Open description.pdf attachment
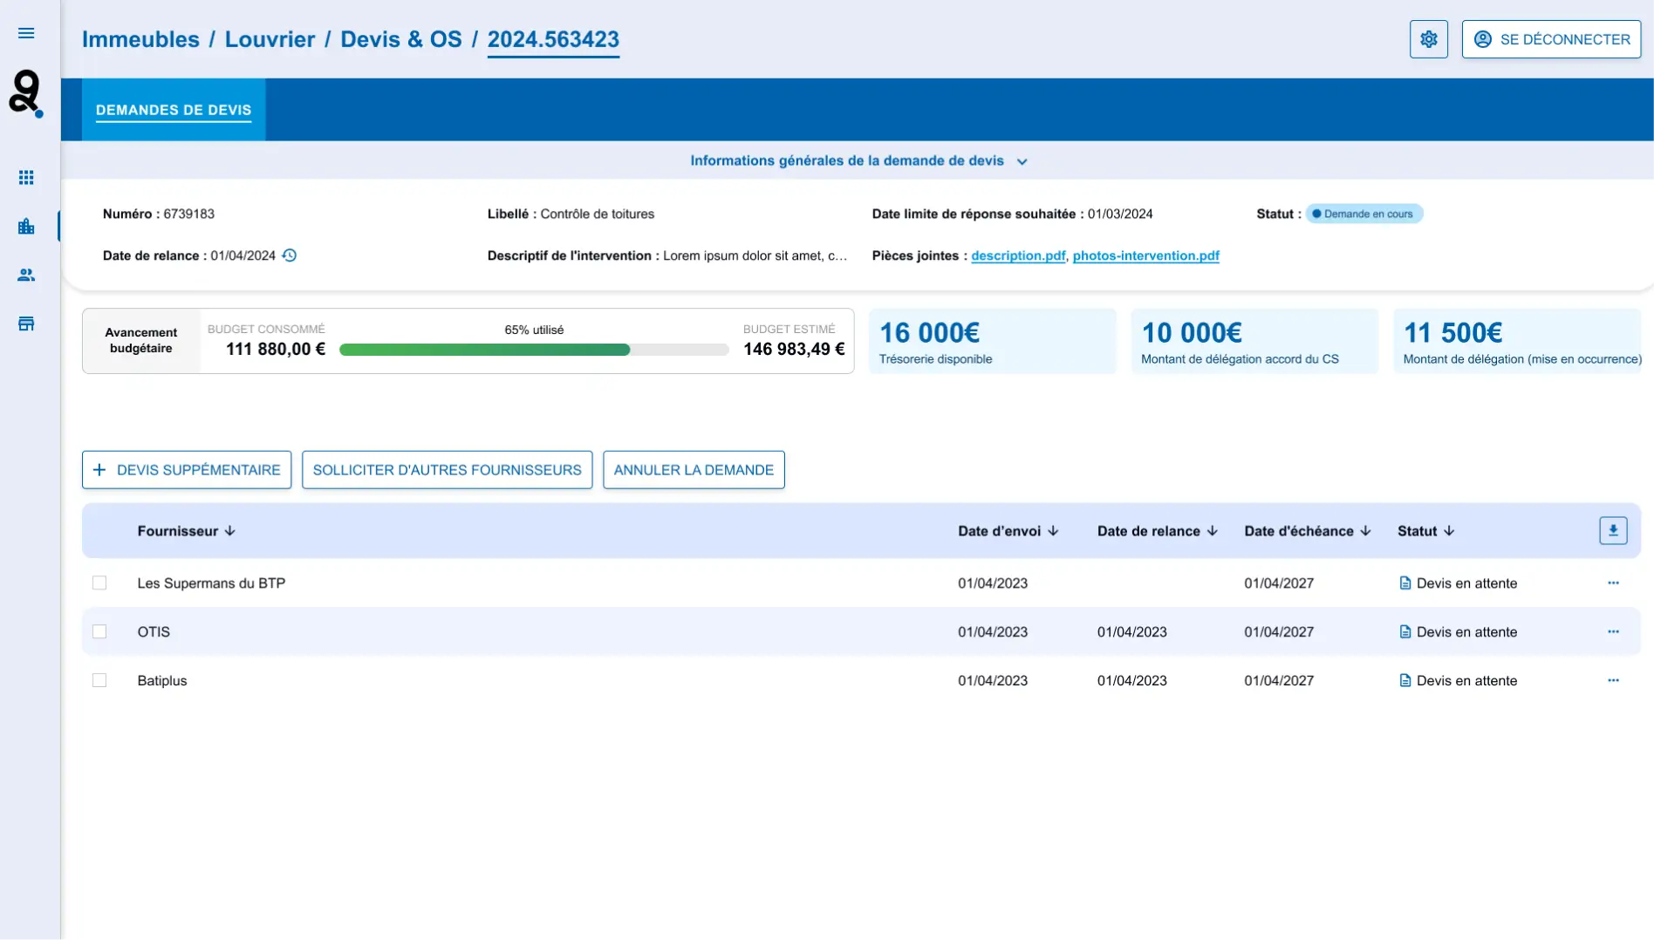The image size is (1654, 940). pyautogui.click(x=1018, y=255)
